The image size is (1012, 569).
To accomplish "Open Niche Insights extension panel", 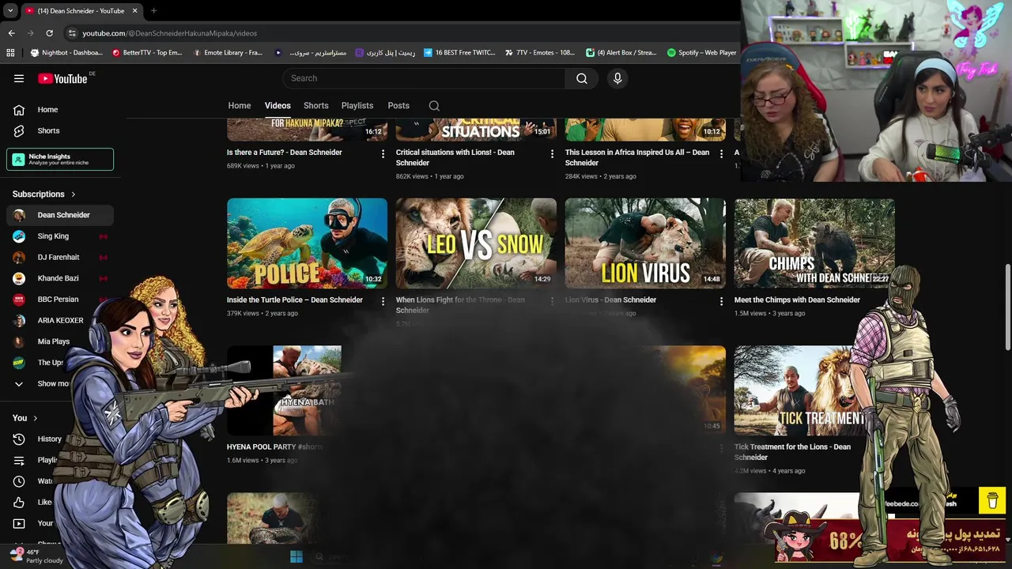I will tap(60, 159).
